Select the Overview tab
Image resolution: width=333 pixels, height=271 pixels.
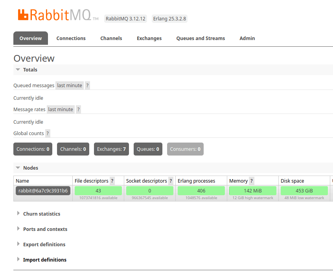(31, 38)
